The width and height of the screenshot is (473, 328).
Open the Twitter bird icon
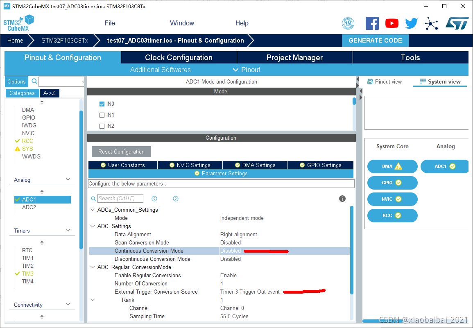pyautogui.click(x=411, y=23)
